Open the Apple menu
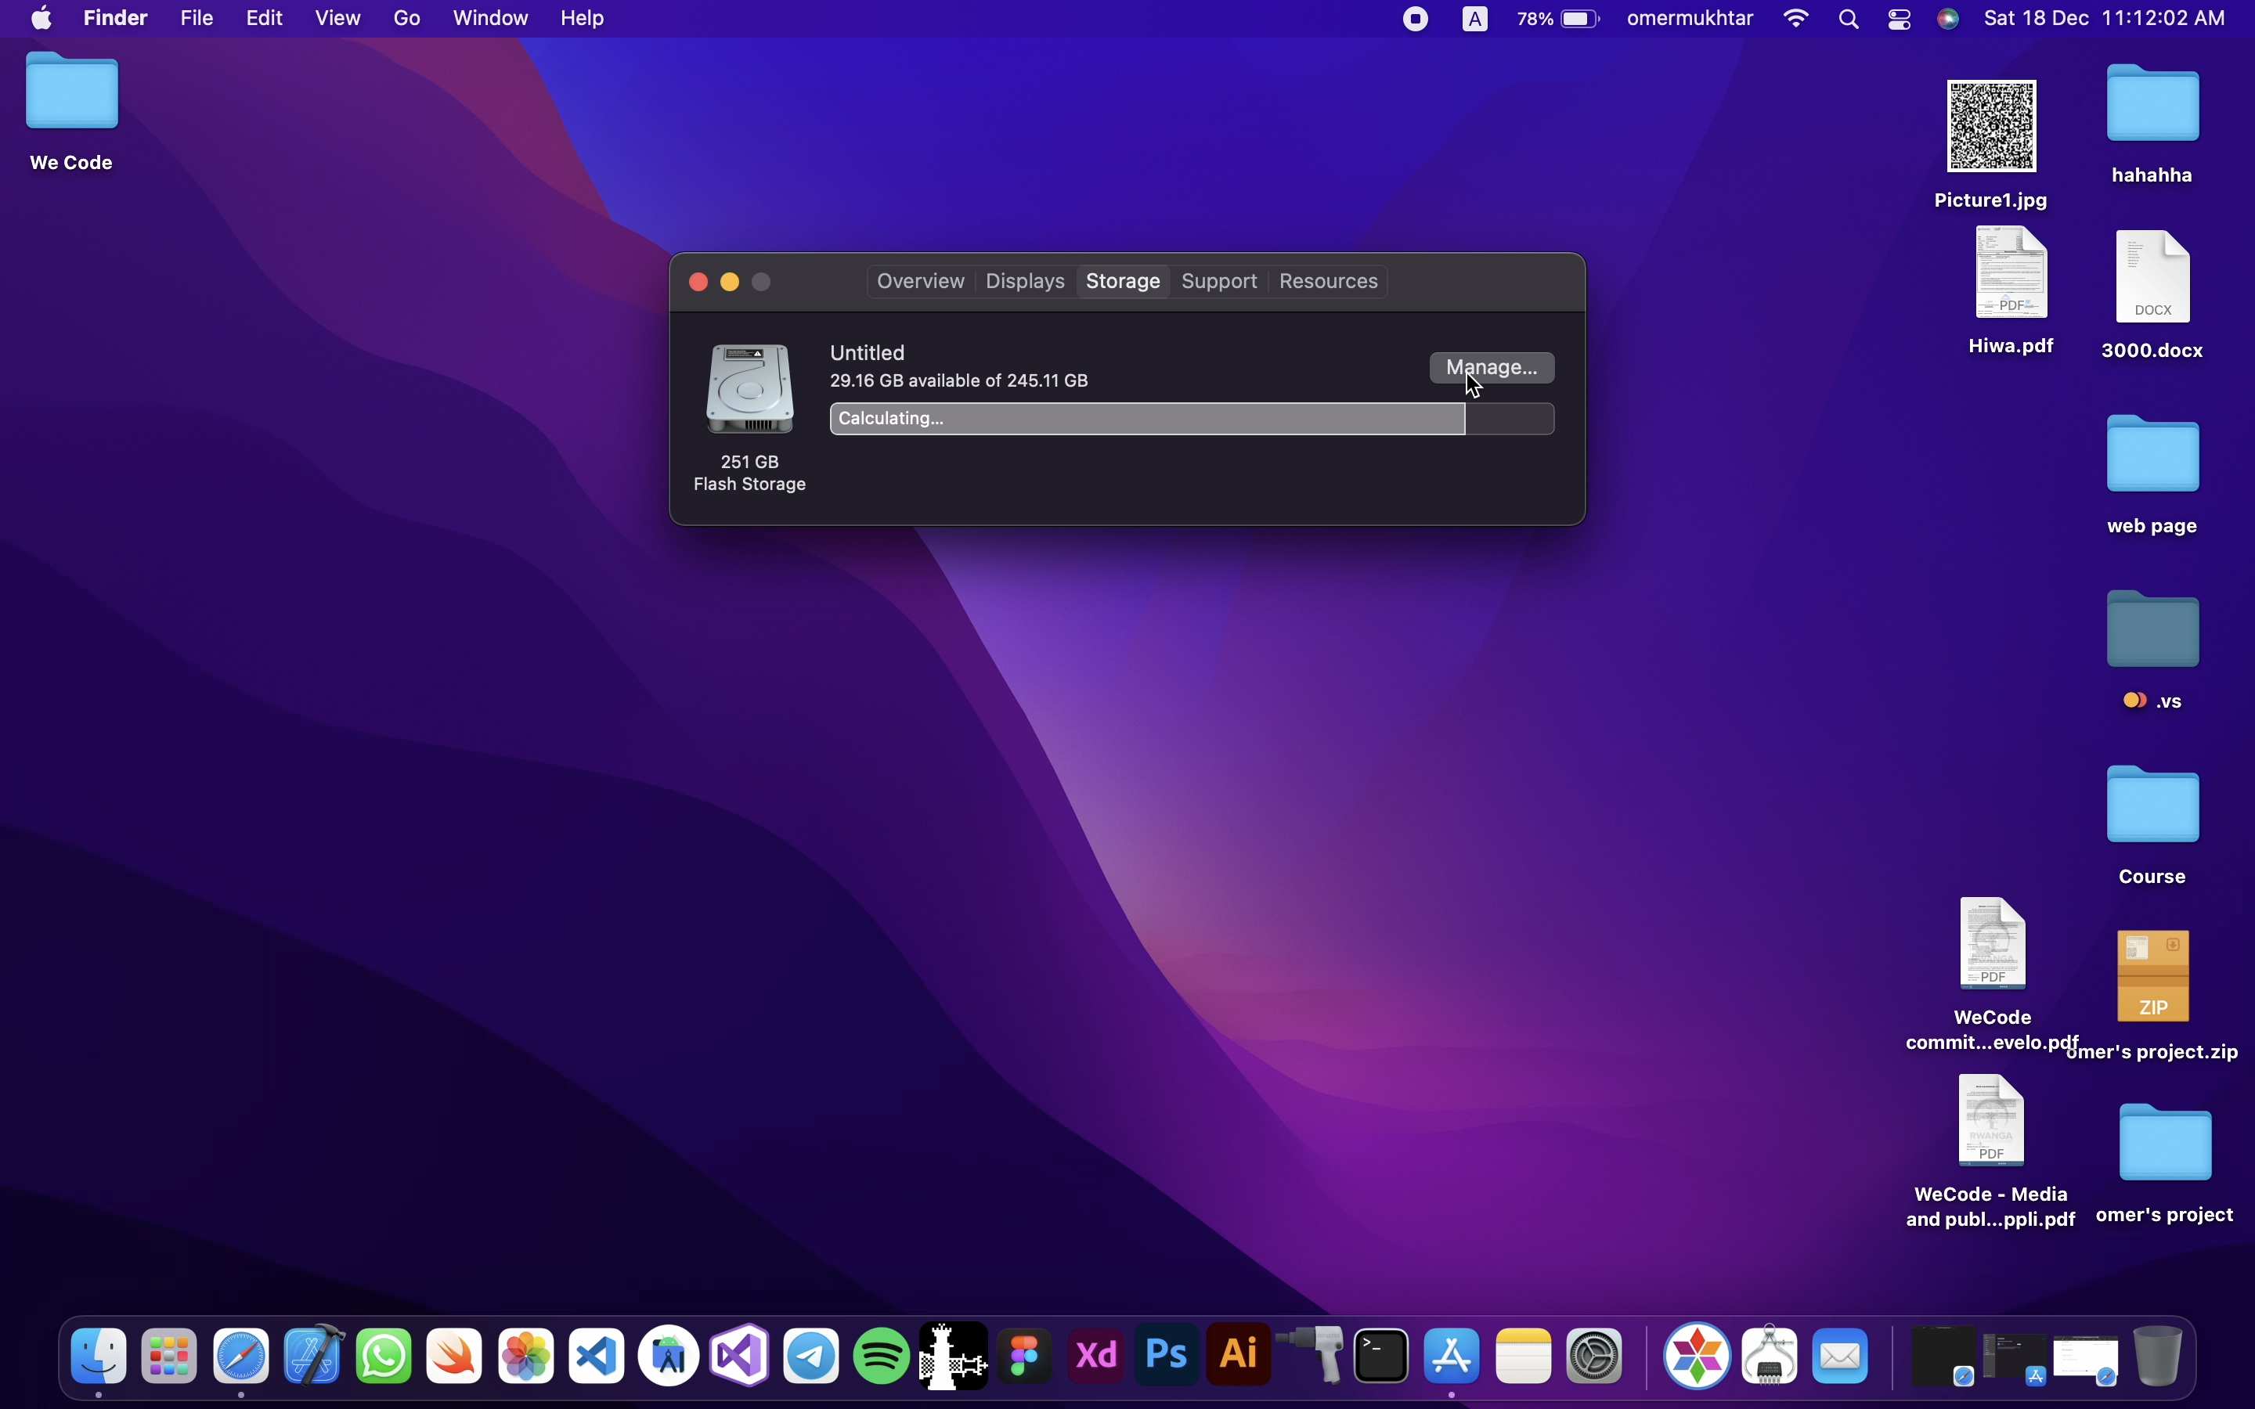 pyautogui.click(x=41, y=19)
